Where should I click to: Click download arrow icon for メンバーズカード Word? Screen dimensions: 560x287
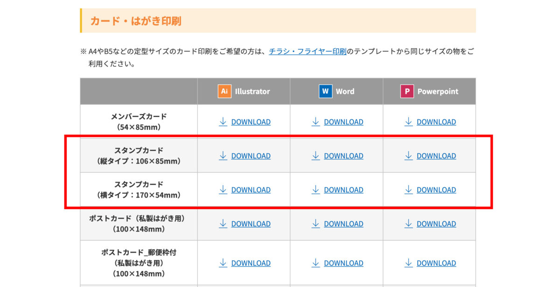tap(316, 122)
